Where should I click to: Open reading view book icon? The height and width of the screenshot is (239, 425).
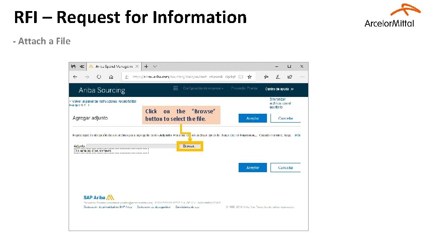(x=241, y=77)
